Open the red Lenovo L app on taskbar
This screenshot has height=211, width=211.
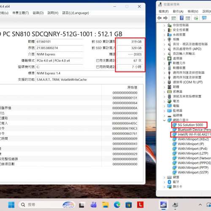pyautogui.click(x=140, y=205)
